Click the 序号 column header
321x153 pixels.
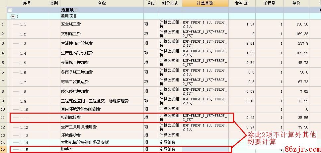[27, 3]
